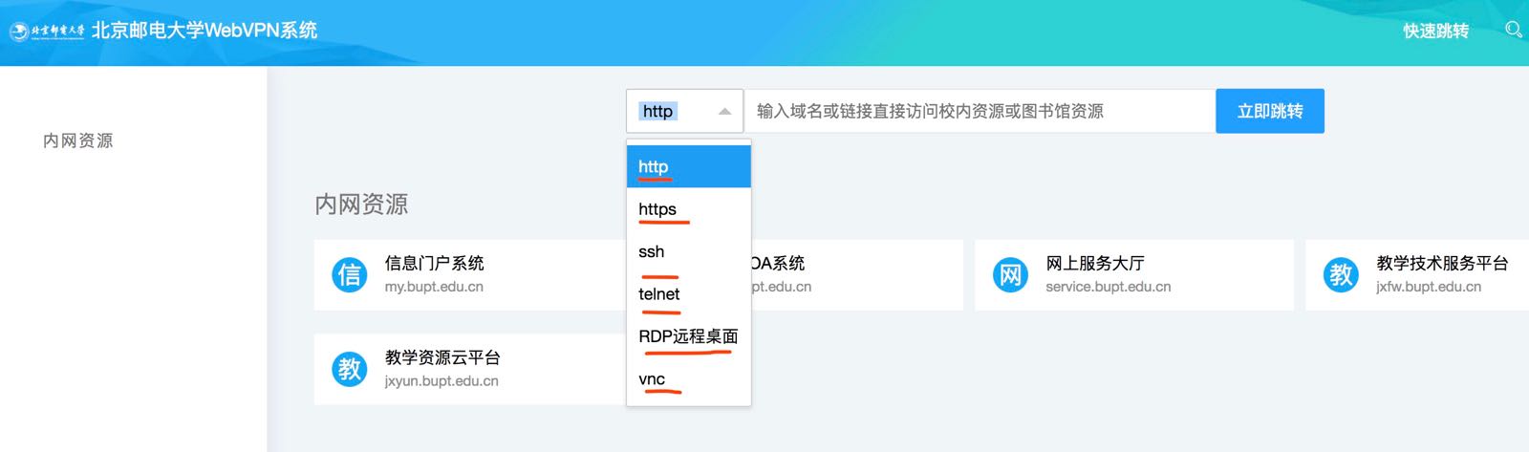Select http in protocol list
The width and height of the screenshot is (1529, 452).
[689, 166]
